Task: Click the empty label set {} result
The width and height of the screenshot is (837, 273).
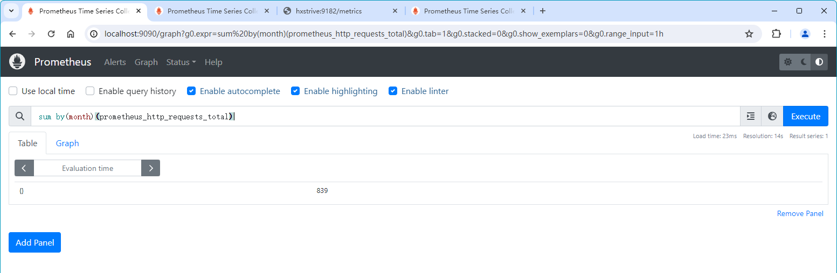Action: 22,191
